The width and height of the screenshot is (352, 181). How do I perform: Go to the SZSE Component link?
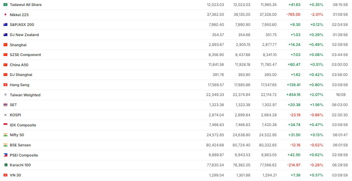[25, 55]
